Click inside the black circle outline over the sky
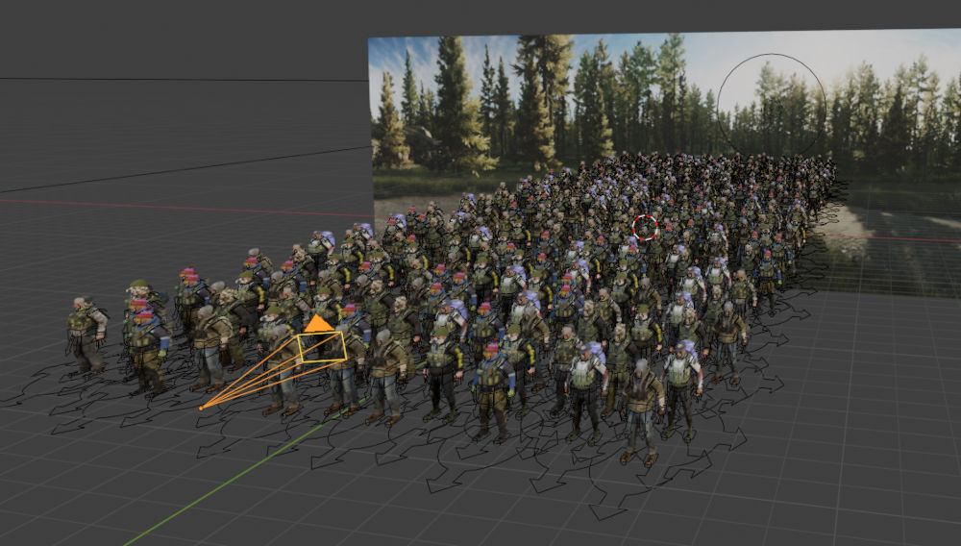Image resolution: width=961 pixels, height=546 pixels. click(x=771, y=103)
